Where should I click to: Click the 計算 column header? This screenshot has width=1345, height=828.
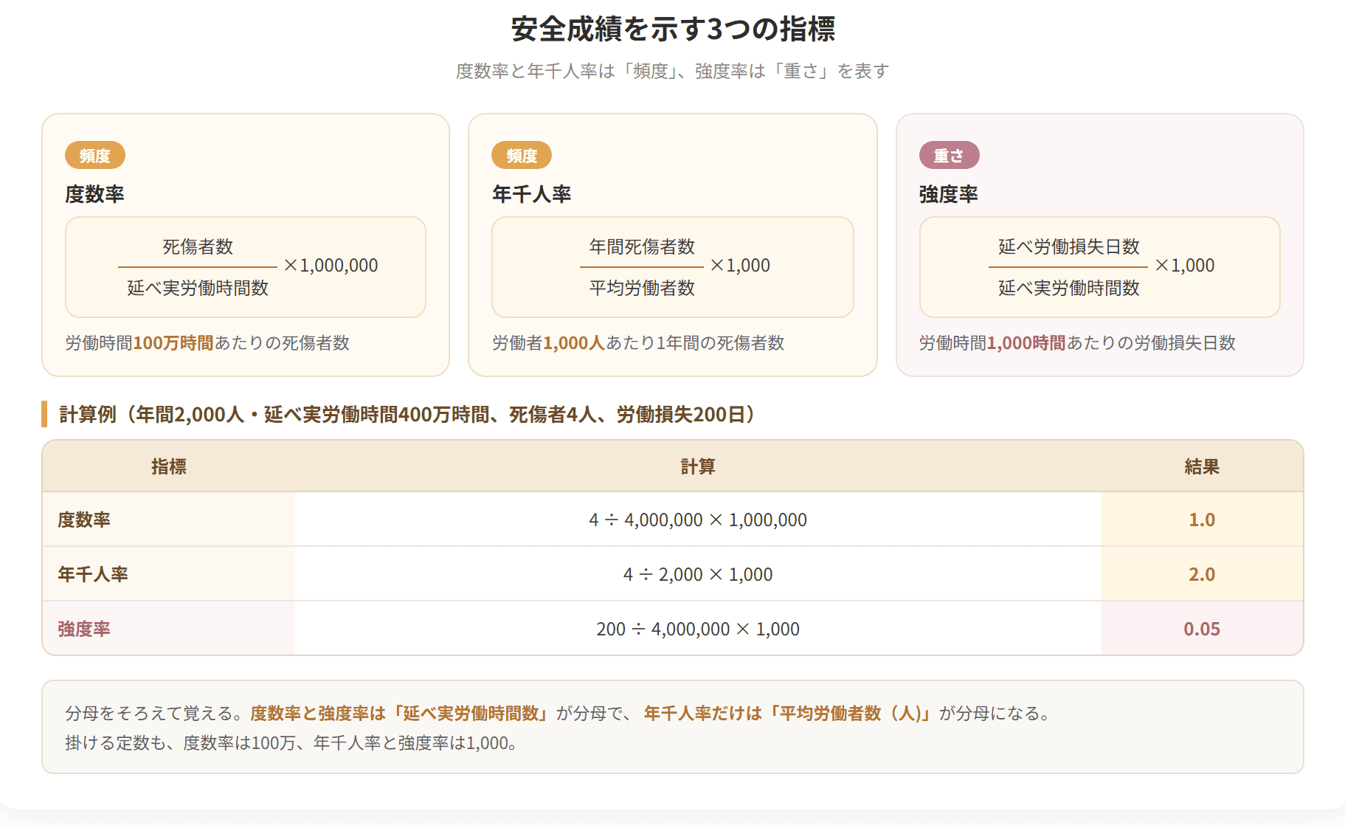click(x=698, y=466)
